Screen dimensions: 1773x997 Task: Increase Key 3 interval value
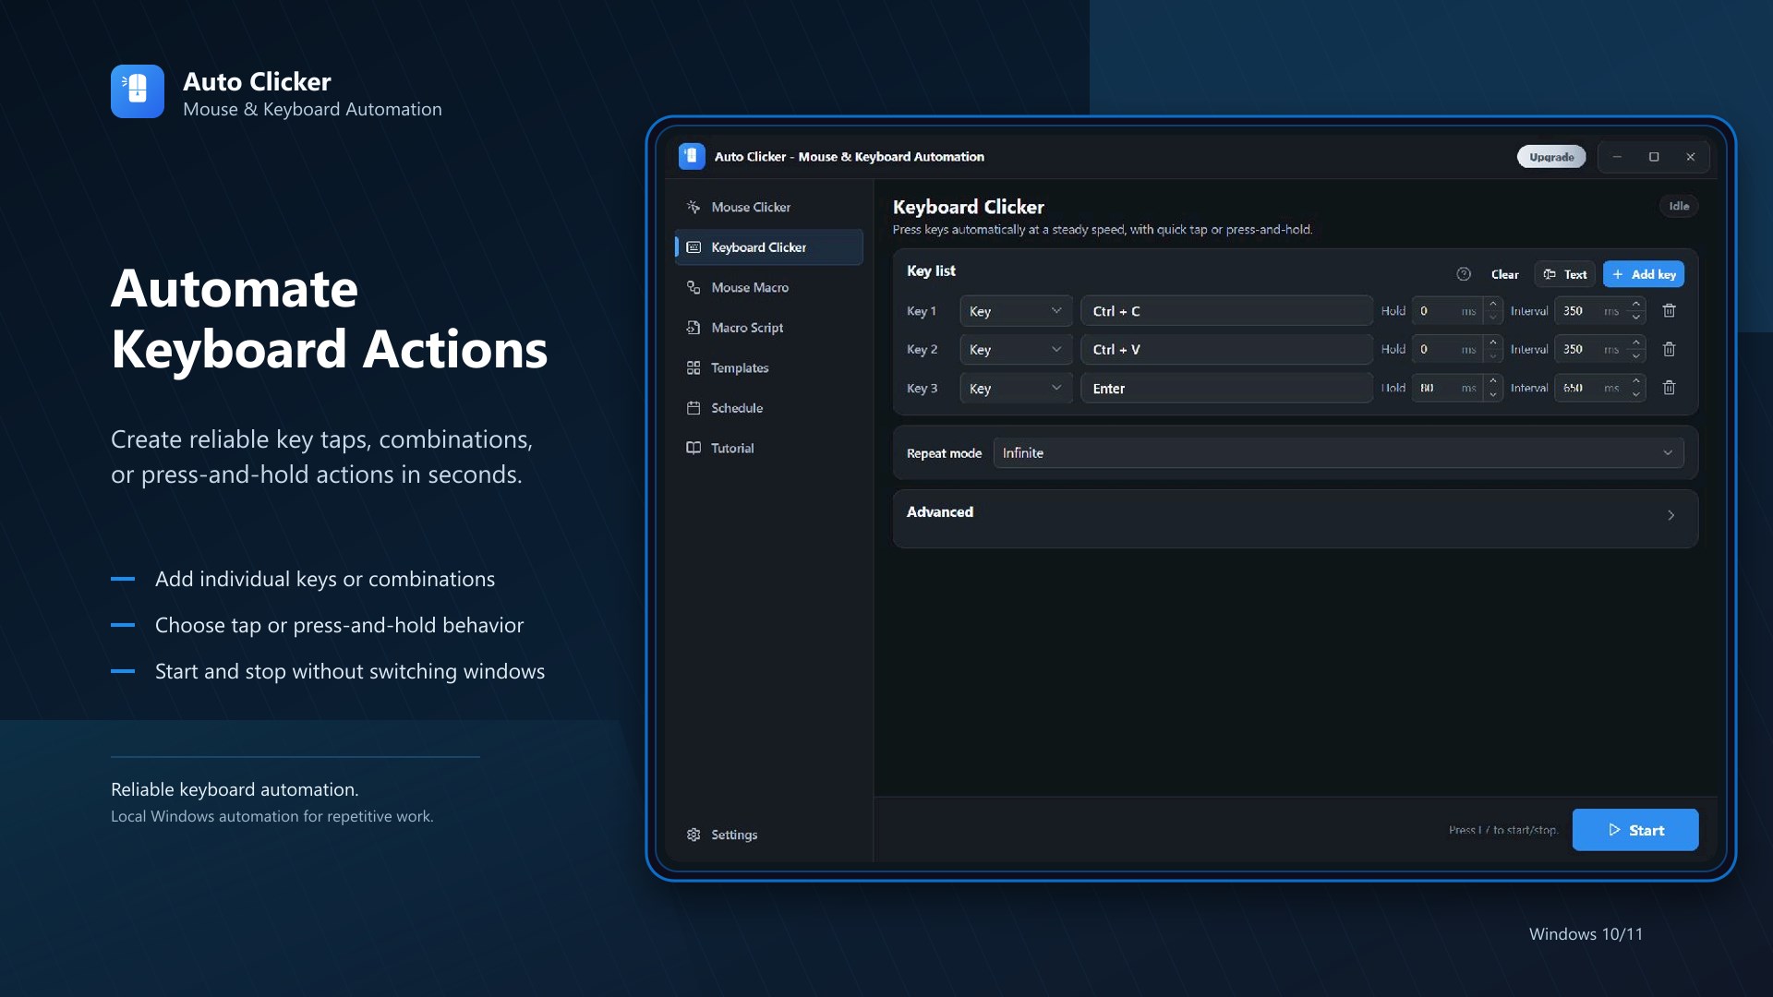(1636, 380)
